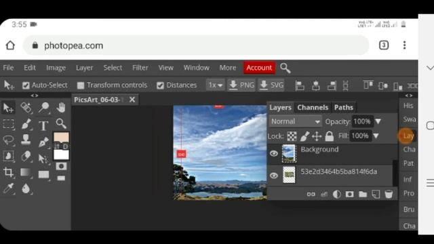This screenshot has width=434, height=244.
Task: Click the white background color swatch
Action: coord(61,155)
